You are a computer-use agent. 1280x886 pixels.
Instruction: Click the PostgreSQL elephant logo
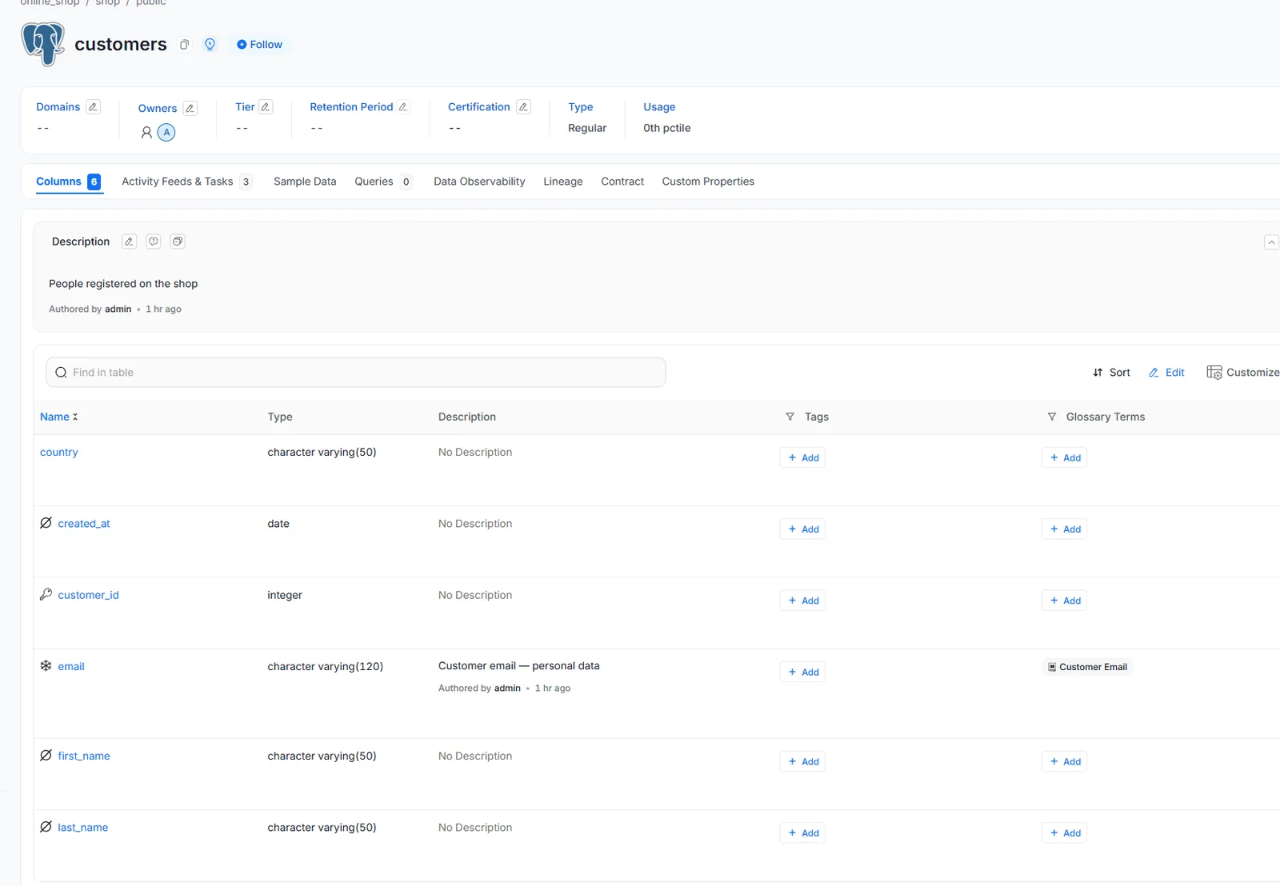tap(43, 43)
